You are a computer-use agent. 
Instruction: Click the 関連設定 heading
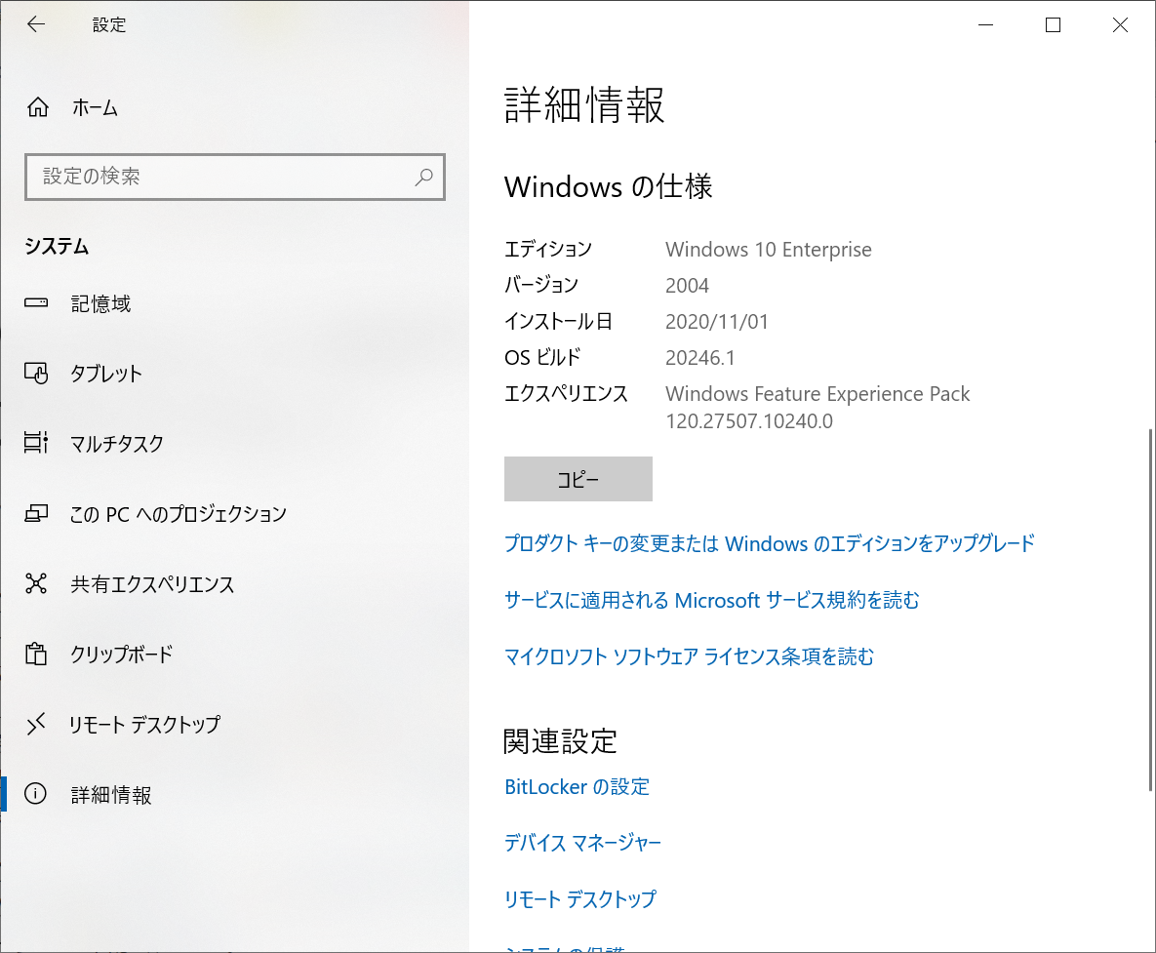tap(560, 741)
